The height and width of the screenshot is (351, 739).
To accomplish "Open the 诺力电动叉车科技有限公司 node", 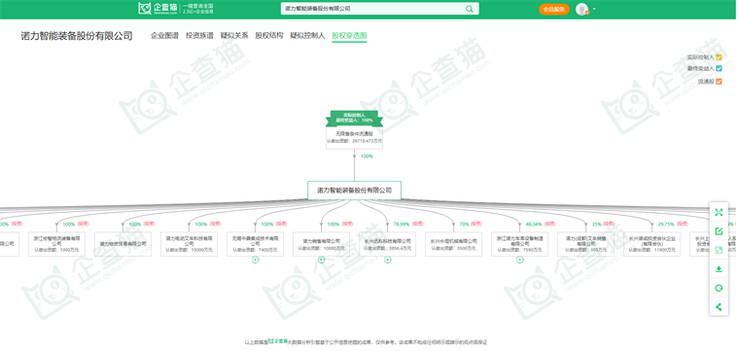I will click(x=189, y=244).
